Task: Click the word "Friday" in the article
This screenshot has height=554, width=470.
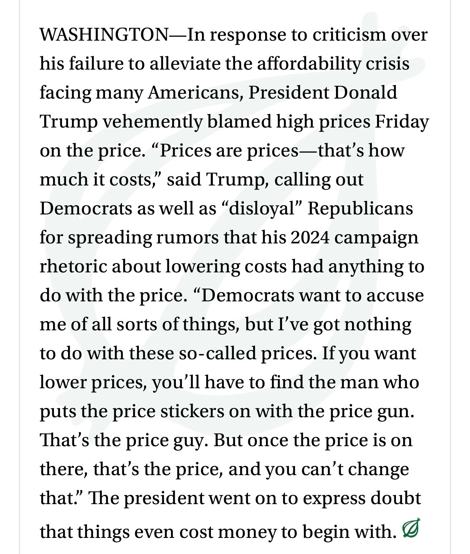Action: coord(402,122)
